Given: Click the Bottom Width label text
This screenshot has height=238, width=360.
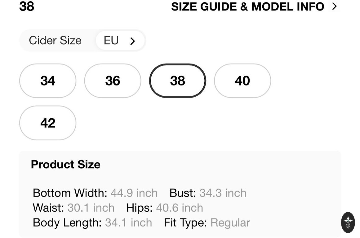Looking at the screenshot, I should click(70, 193).
